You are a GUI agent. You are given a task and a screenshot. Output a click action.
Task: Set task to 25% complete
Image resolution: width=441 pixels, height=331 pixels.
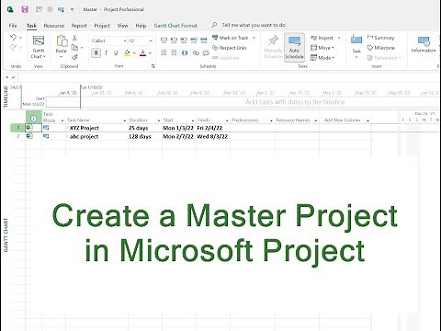tap(174, 40)
